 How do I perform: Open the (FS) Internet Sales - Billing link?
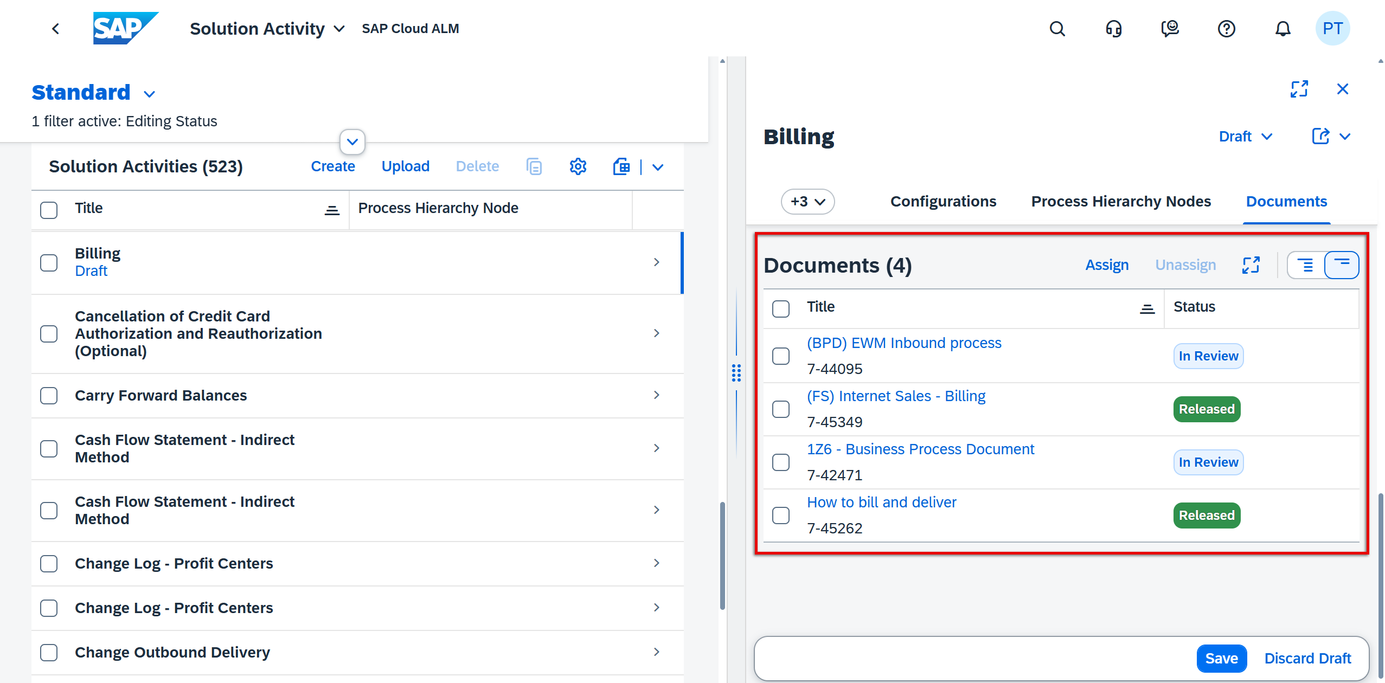coord(896,396)
